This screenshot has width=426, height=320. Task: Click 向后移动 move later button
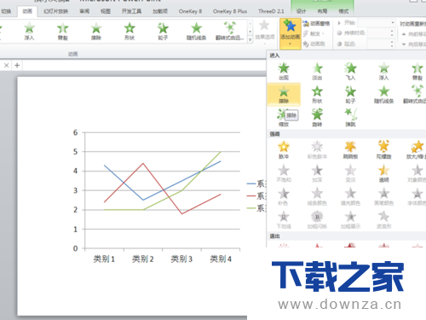(x=414, y=44)
